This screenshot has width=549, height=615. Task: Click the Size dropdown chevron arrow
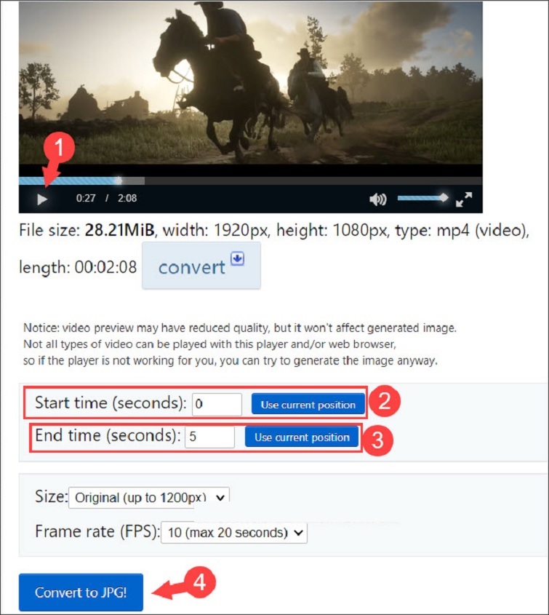[x=220, y=498]
